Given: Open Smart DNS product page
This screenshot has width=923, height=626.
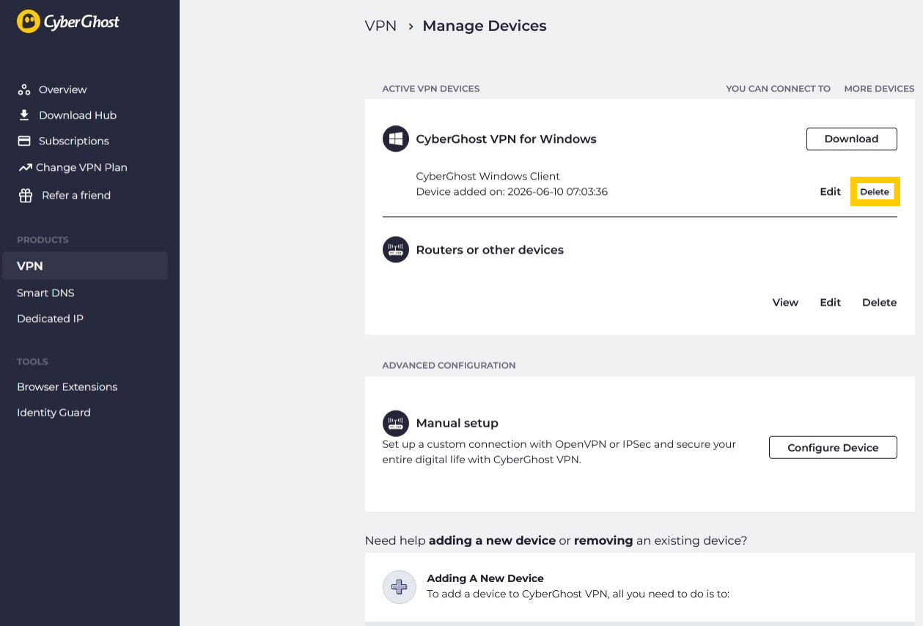Looking at the screenshot, I should 45,292.
